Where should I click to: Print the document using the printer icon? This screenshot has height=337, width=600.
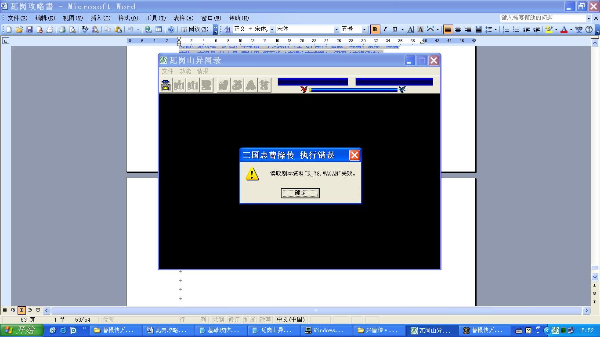(62, 29)
